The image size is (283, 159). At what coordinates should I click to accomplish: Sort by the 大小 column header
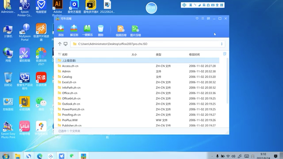pyautogui.click(x=134, y=54)
